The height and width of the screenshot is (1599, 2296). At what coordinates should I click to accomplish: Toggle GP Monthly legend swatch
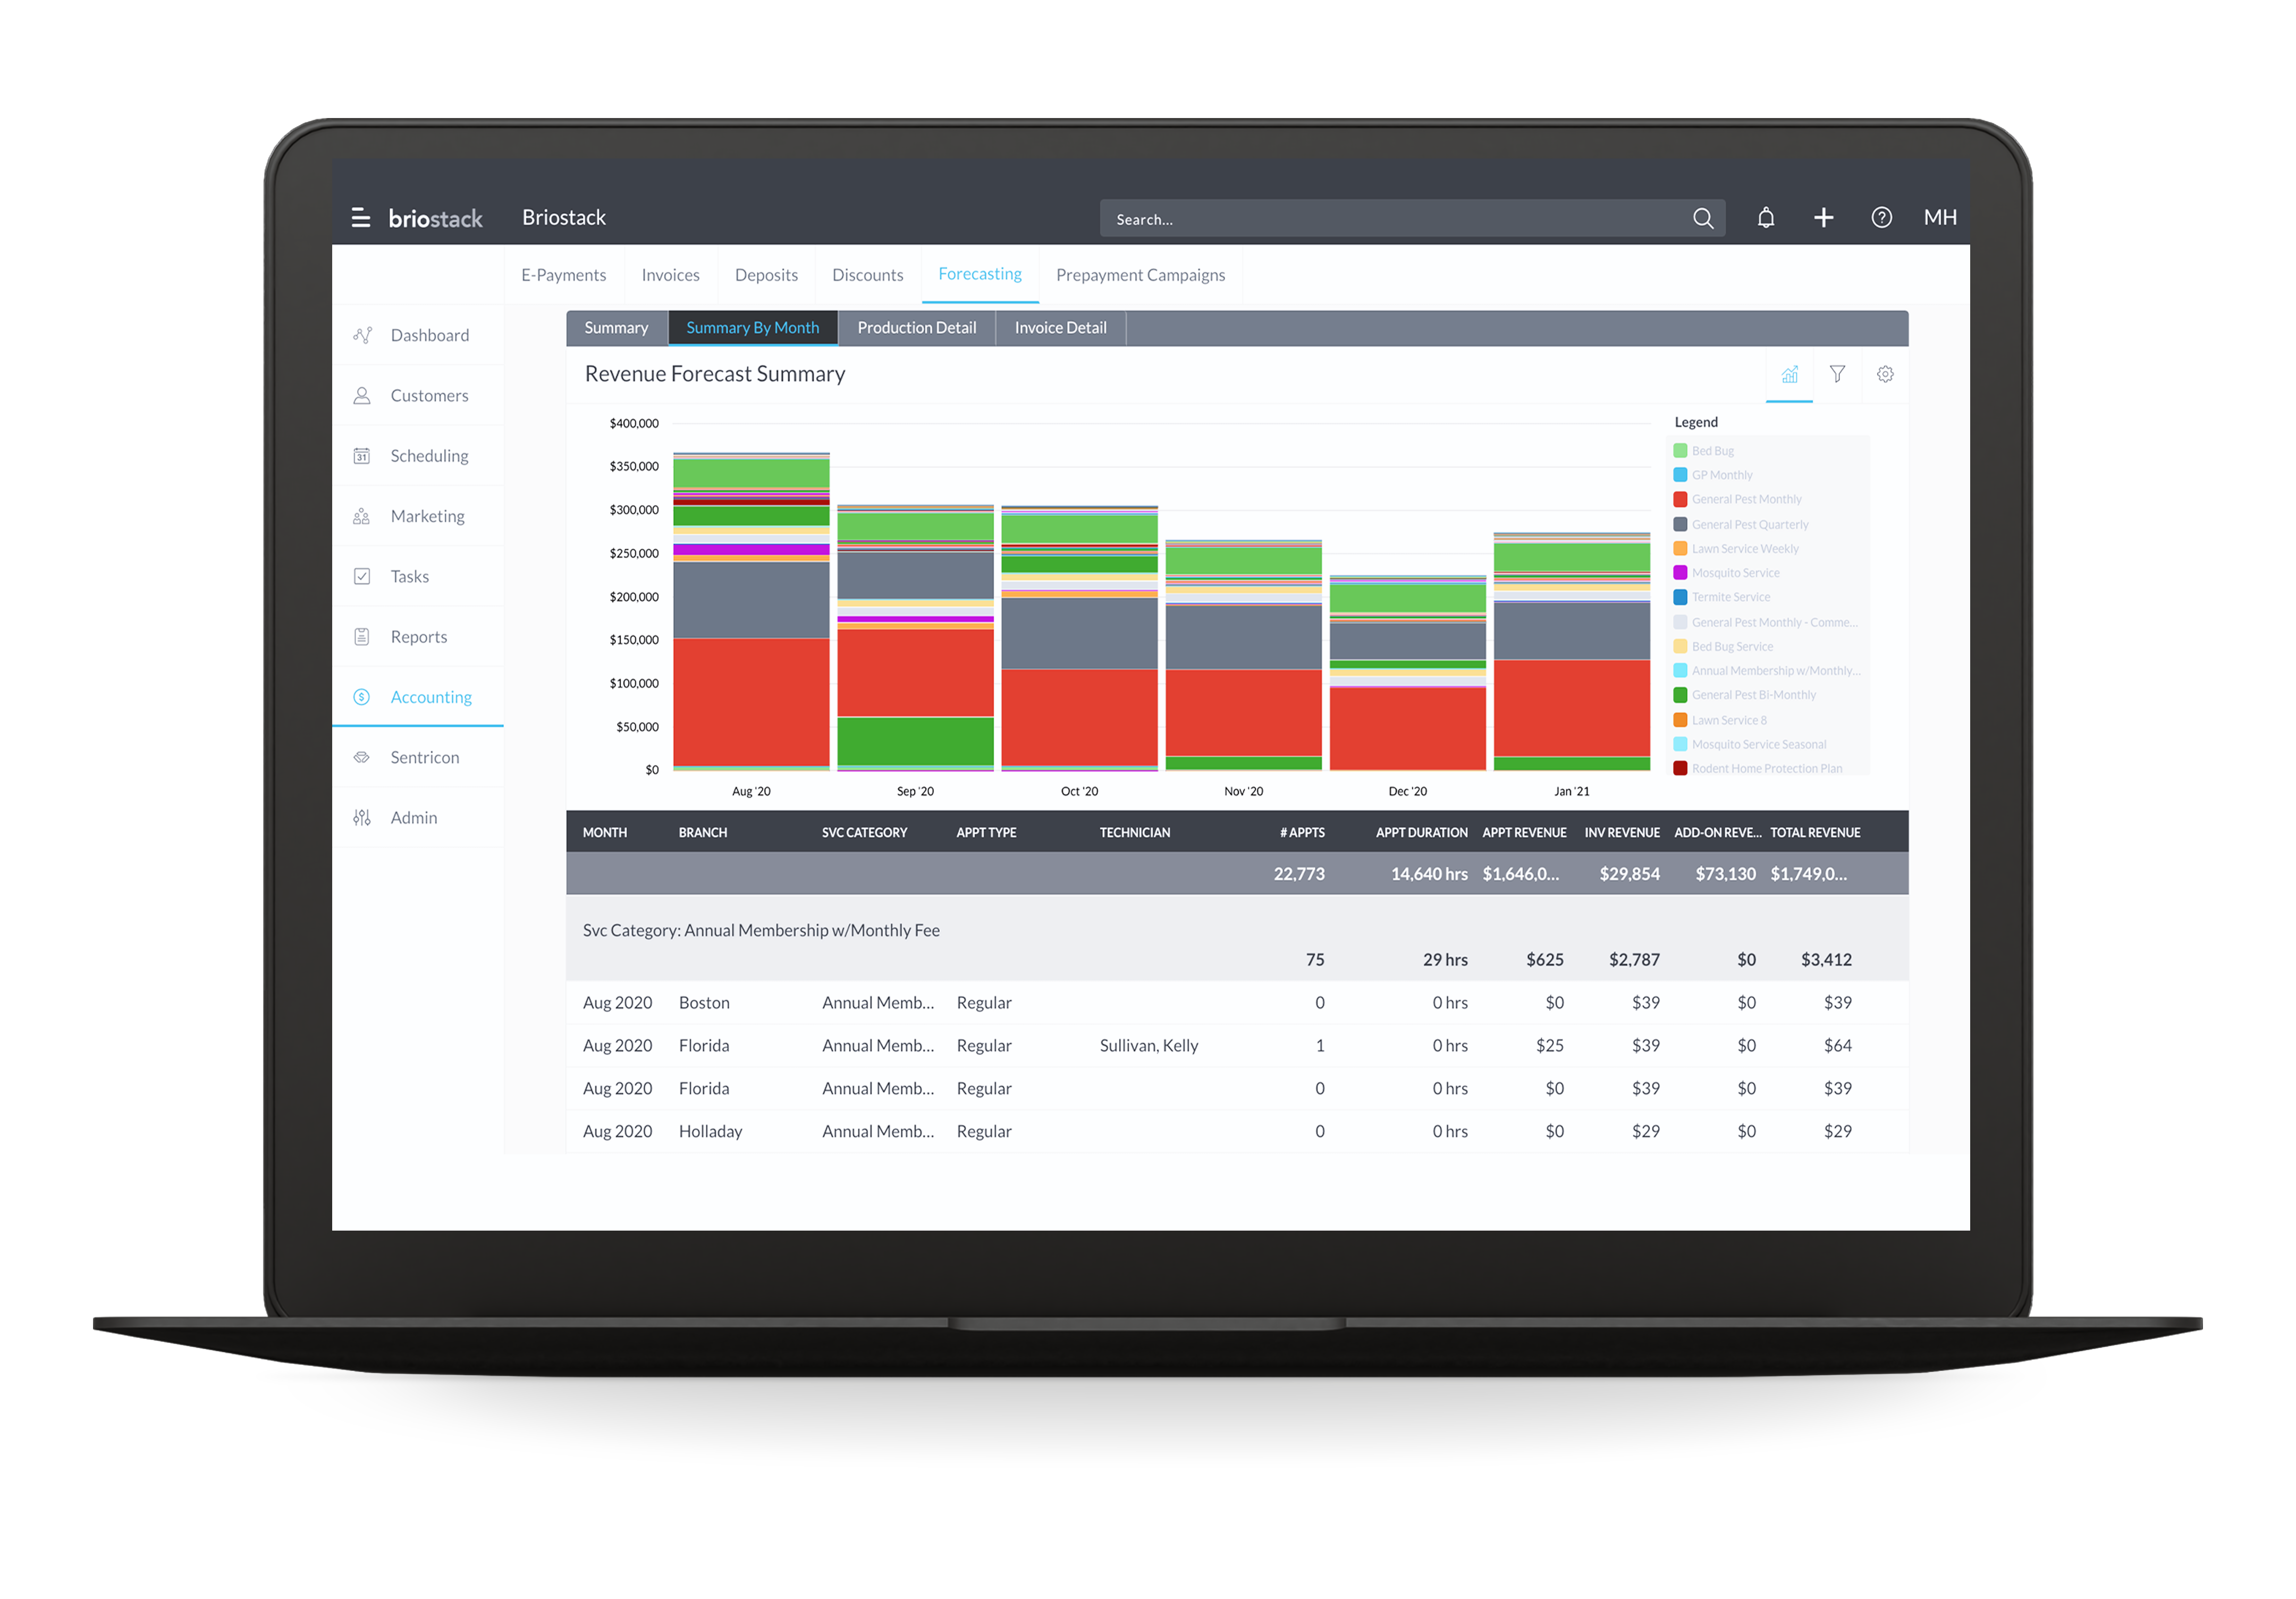(x=1680, y=475)
